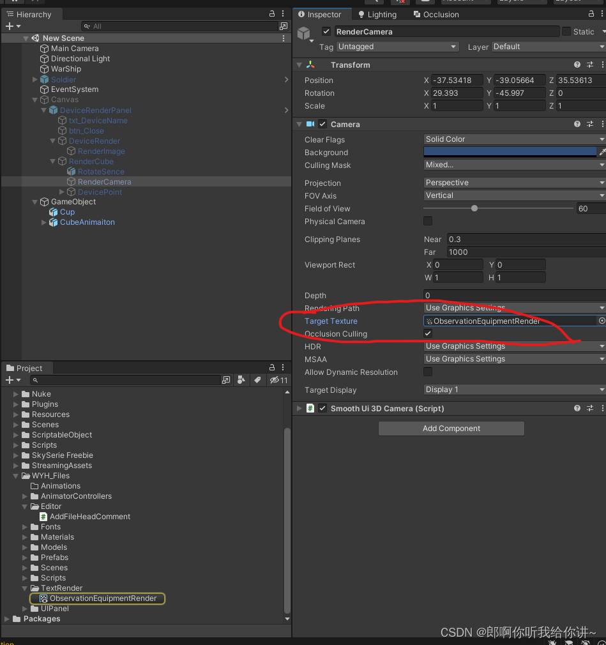This screenshot has width=606, height=645.
Task: Open Smooth Ui 3D Camera kebab menu
Action: [602, 408]
